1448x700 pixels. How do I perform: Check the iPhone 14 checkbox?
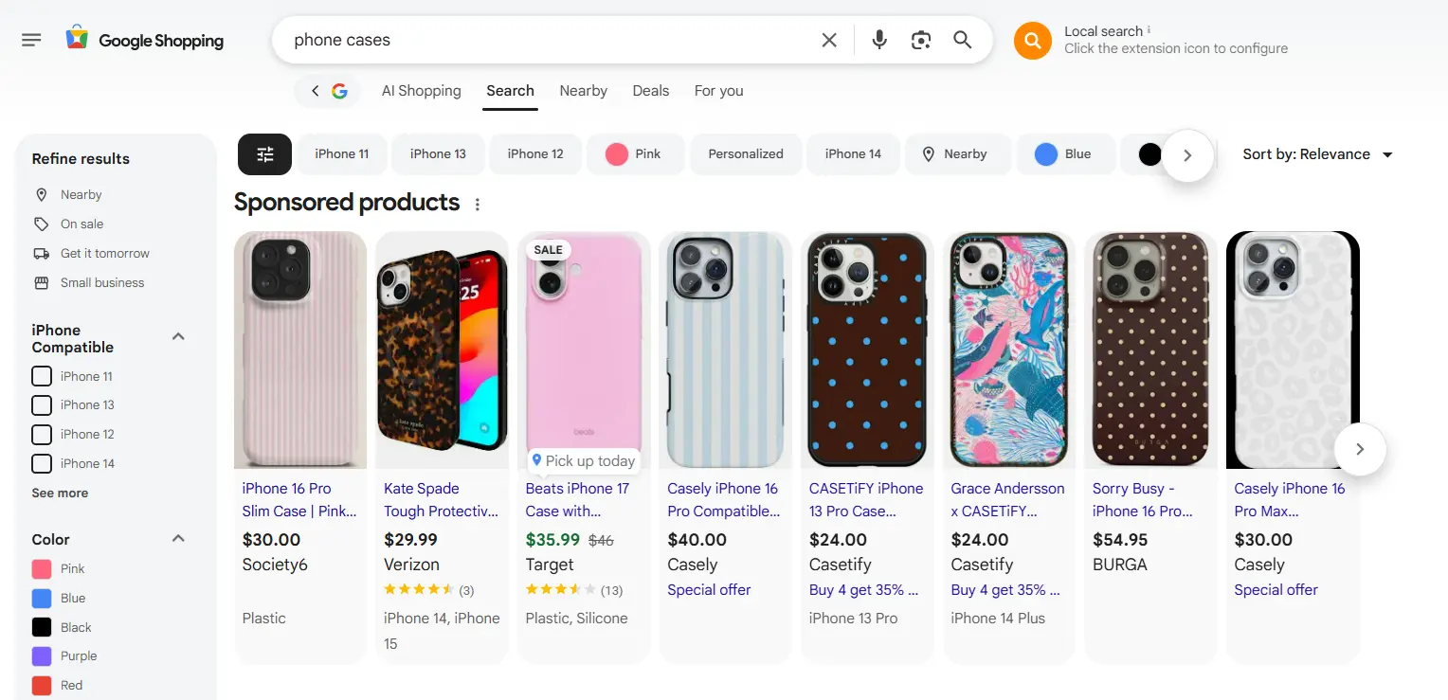click(42, 463)
